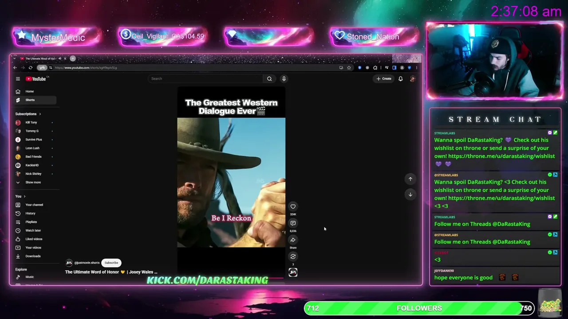Open Music under Explore

[34, 277]
